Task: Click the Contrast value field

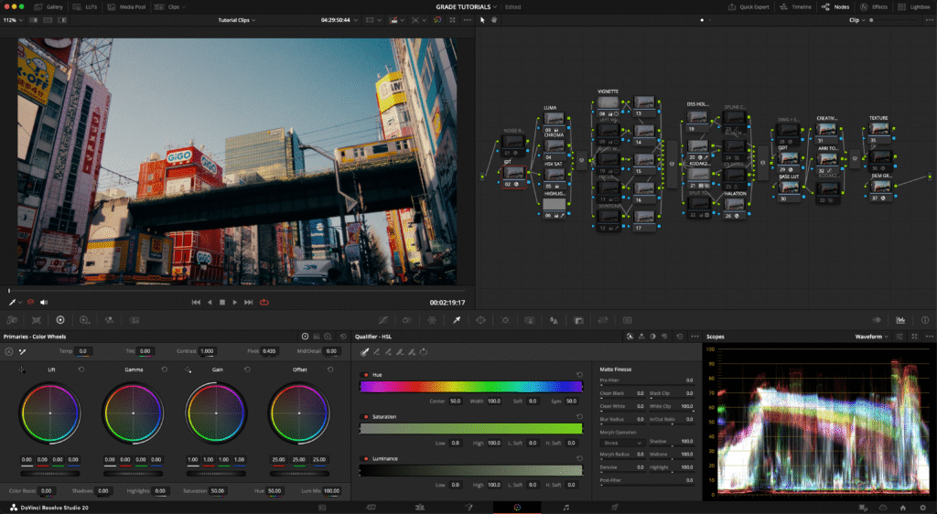Action: point(208,351)
